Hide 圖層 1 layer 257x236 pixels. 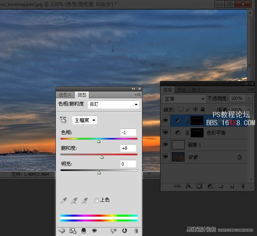coord(166,145)
